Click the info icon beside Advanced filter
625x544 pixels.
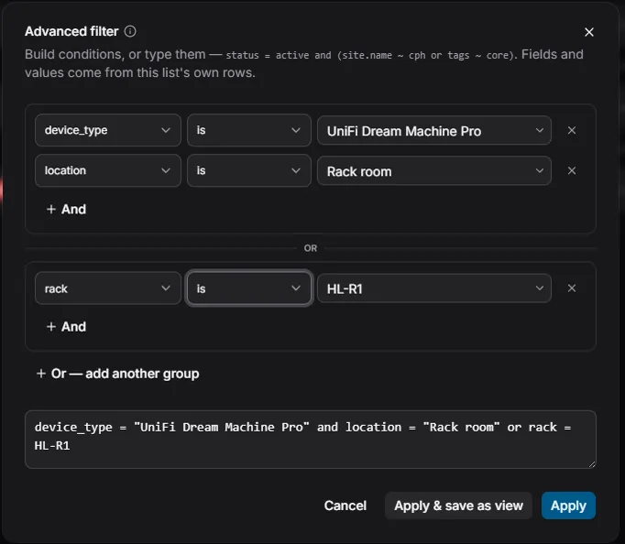pos(130,31)
